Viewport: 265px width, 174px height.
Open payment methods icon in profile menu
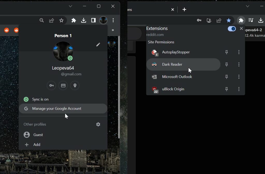pos(63,85)
